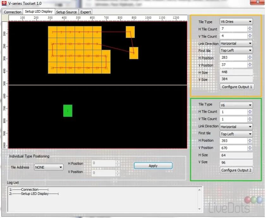Click tile 22 in the orange grid
The width and height of the screenshot is (266, 218).
[106, 68]
